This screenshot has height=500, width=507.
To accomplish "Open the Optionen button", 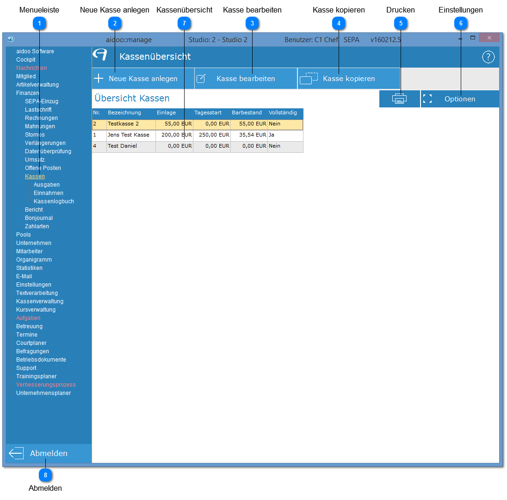I will click(x=460, y=99).
